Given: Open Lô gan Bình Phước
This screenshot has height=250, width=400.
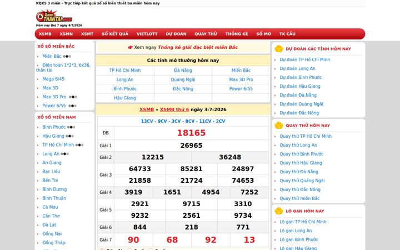Looking at the screenshot, I should [299, 239].
